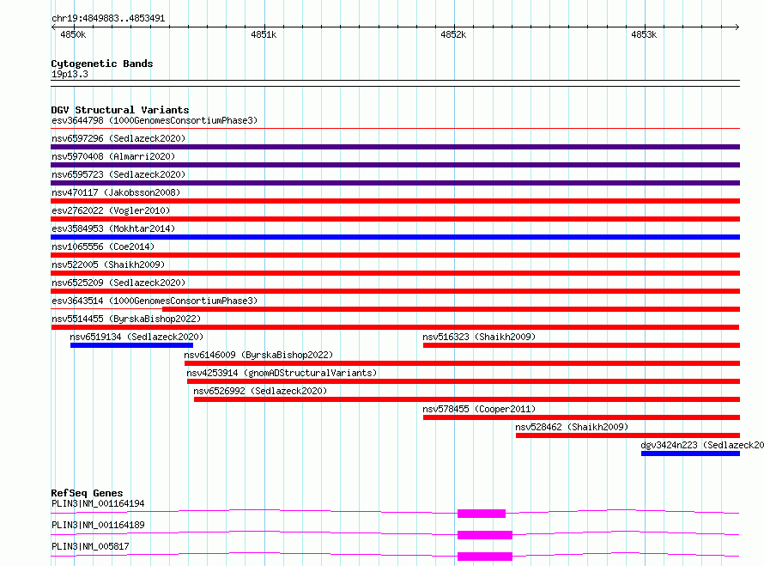764x566 pixels.
Task: Open variant nsv1065556 (Coe2014) label
Action: [103, 246]
